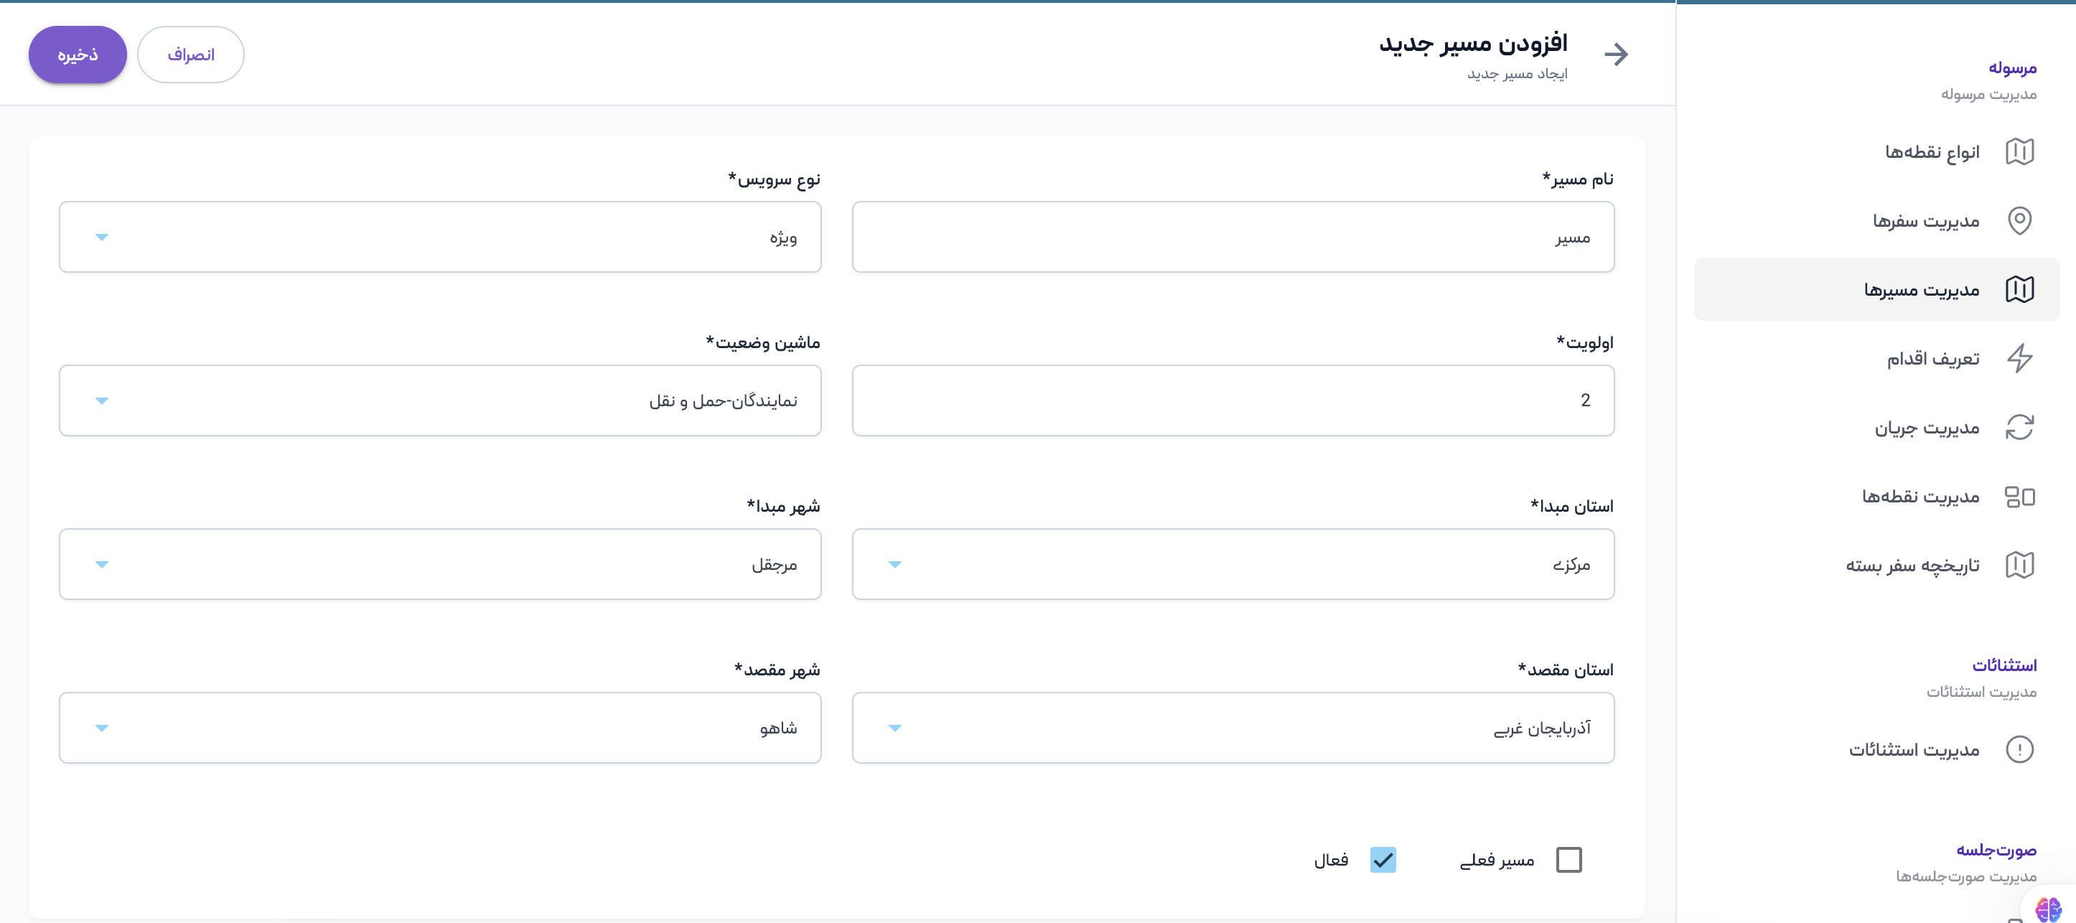The width and height of the screenshot is (2076, 923).
Task: Click the location pin icon for مدیریت سفرها
Action: [2019, 220]
